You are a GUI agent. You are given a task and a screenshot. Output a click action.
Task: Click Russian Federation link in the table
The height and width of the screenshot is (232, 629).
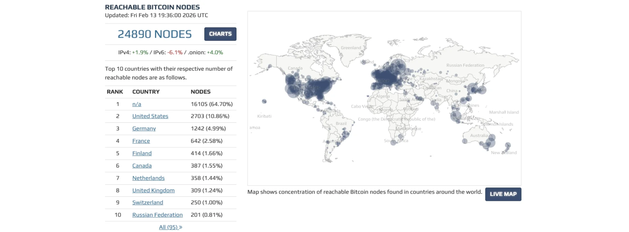157,215
